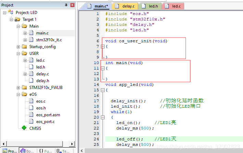Expand the stm32f10x_it.c node

[x=25, y=40]
